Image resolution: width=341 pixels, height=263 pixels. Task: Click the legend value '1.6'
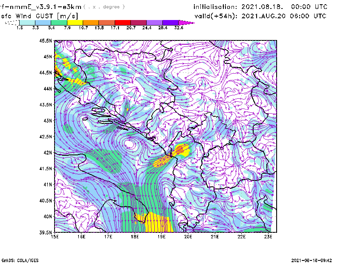20,28
